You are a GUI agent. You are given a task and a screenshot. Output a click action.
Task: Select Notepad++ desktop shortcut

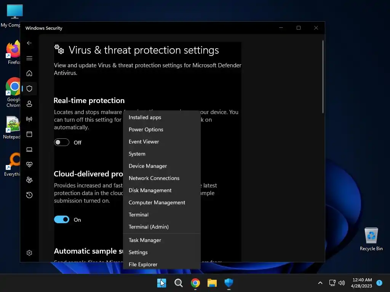(x=12, y=128)
